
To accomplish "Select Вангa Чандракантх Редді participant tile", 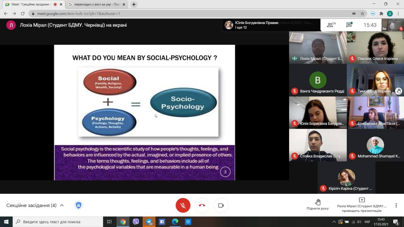I will [x=318, y=80].
